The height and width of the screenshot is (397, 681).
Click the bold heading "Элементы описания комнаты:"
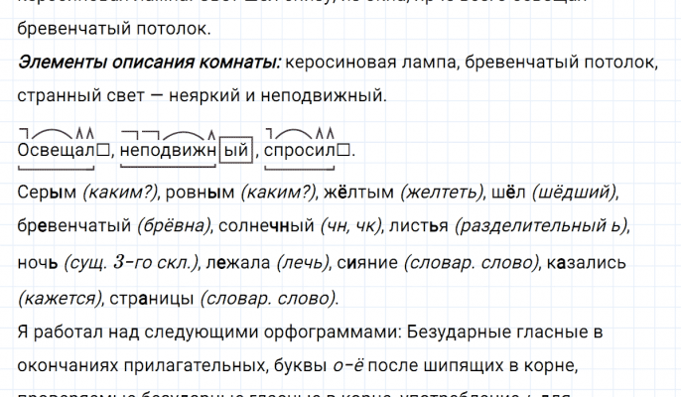(x=149, y=63)
